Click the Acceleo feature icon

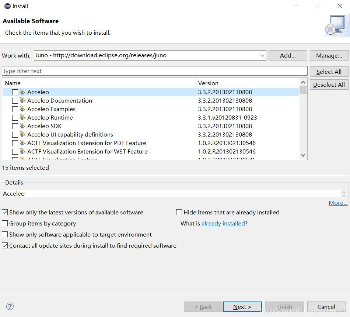[22, 92]
